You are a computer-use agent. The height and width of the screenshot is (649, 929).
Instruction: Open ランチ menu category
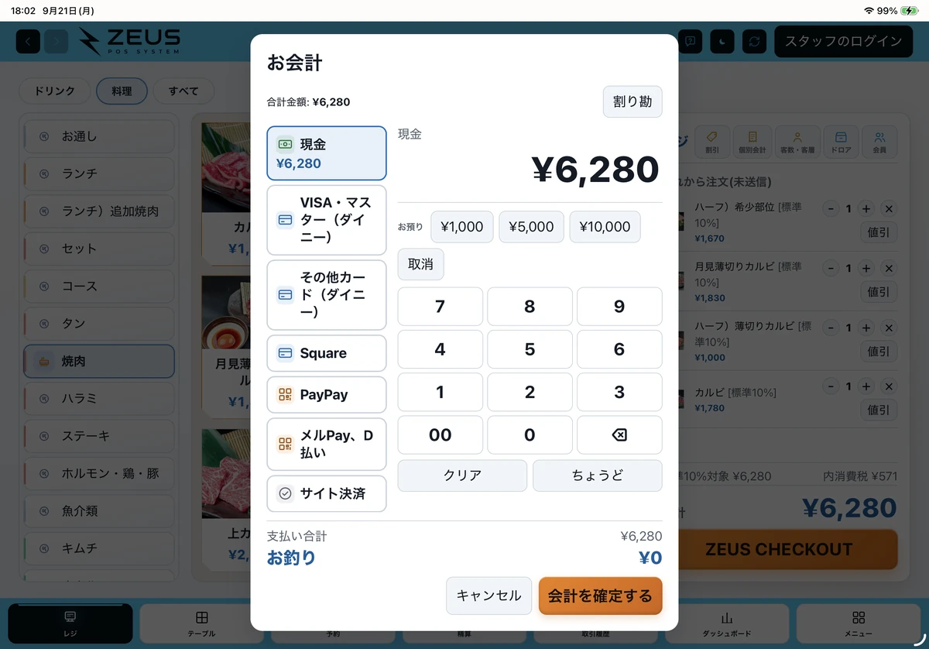99,173
